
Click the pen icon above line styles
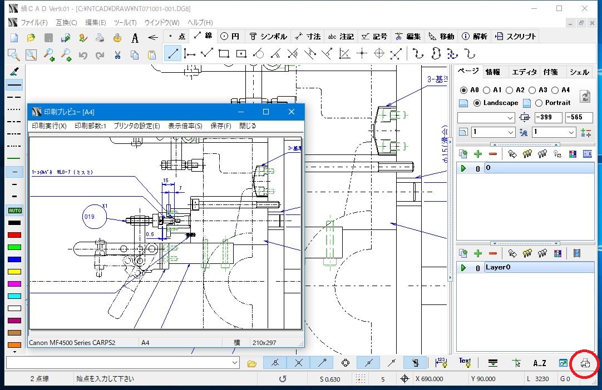[14, 71]
